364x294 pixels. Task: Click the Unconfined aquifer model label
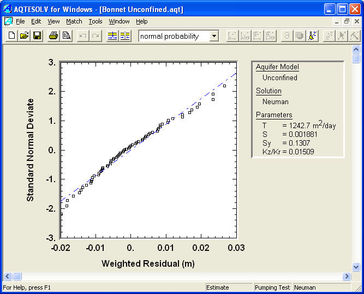[x=280, y=77]
